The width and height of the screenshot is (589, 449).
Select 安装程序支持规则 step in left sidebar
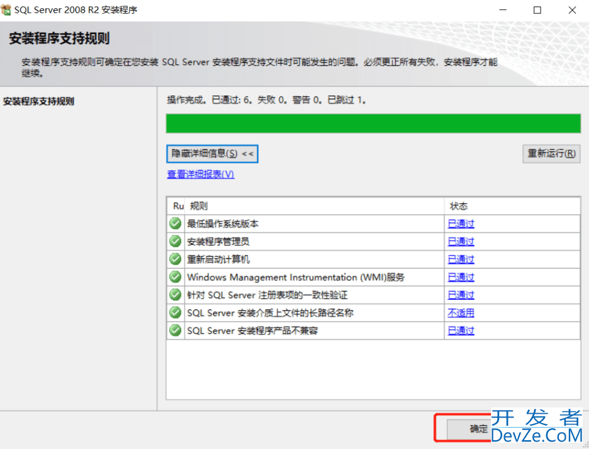pos(39,101)
